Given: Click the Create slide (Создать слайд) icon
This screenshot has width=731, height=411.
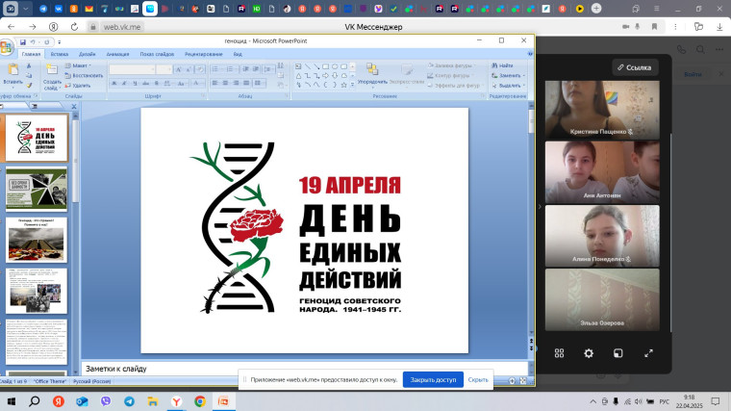Looking at the screenshot, I should tap(52, 70).
